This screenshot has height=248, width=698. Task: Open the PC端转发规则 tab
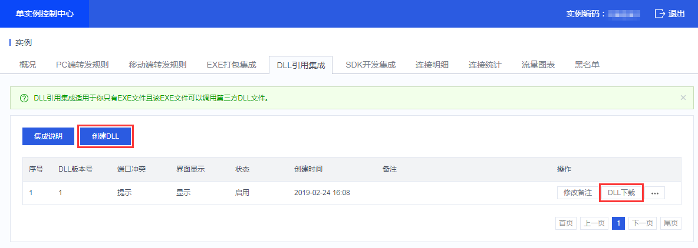pyautogui.click(x=83, y=65)
